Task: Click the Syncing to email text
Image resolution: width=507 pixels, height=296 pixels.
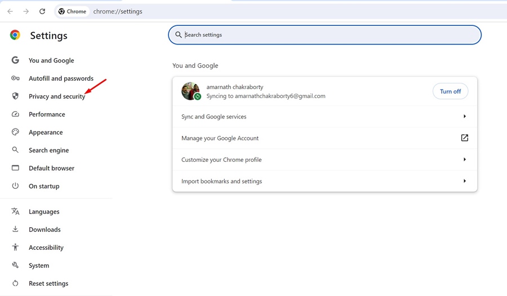Action: tap(266, 96)
